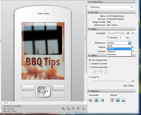Click the up arrow on phone d-pad
Image resolution: width=141 pixels, height=115 pixels.
pyautogui.click(x=44, y=88)
